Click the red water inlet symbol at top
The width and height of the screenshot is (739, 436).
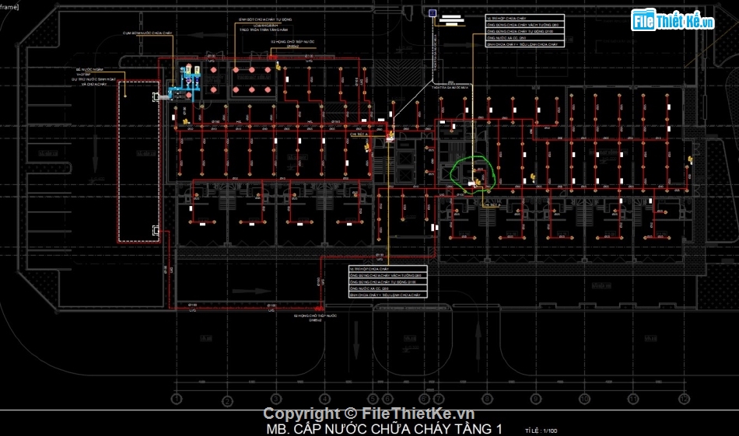[271, 55]
